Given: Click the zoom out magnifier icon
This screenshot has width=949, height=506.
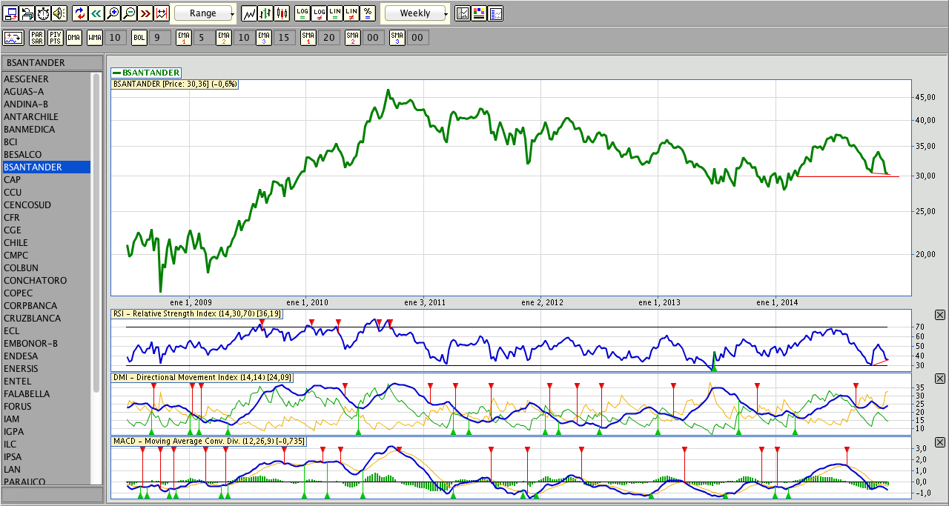Looking at the screenshot, I should pyautogui.click(x=129, y=13).
